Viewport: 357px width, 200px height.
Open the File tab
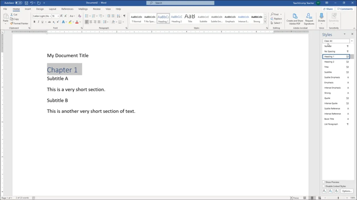[x=5, y=9]
